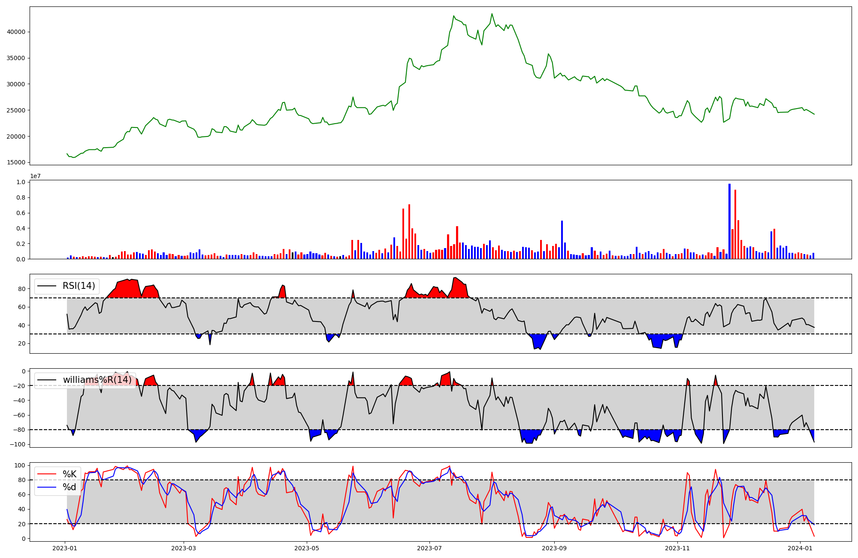The height and width of the screenshot is (558, 858).
Task: Click the 2023-11 x-axis date label
Action: pos(677,548)
